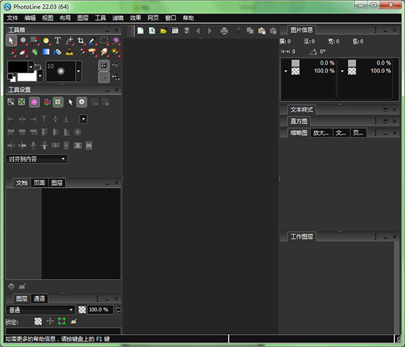
Task: Select the pointing finger smudge tool
Action: coord(105,52)
